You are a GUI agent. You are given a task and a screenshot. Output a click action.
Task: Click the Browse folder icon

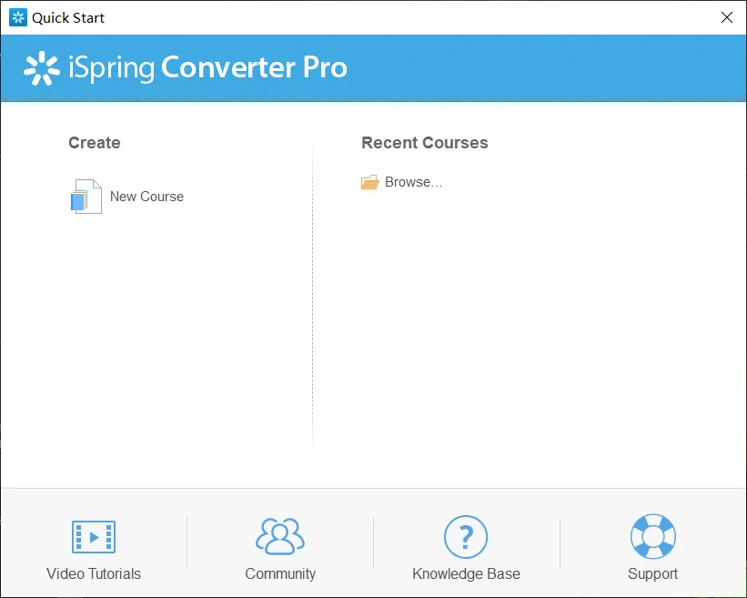(369, 183)
